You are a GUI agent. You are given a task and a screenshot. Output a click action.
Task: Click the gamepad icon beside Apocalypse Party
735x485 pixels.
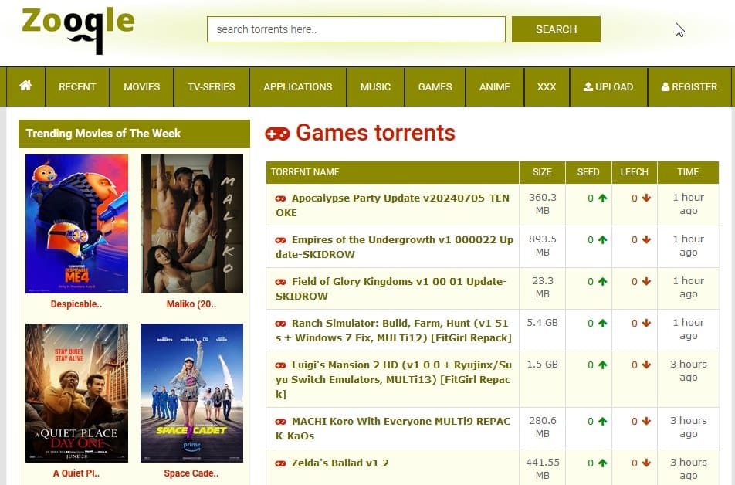coord(280,198)
